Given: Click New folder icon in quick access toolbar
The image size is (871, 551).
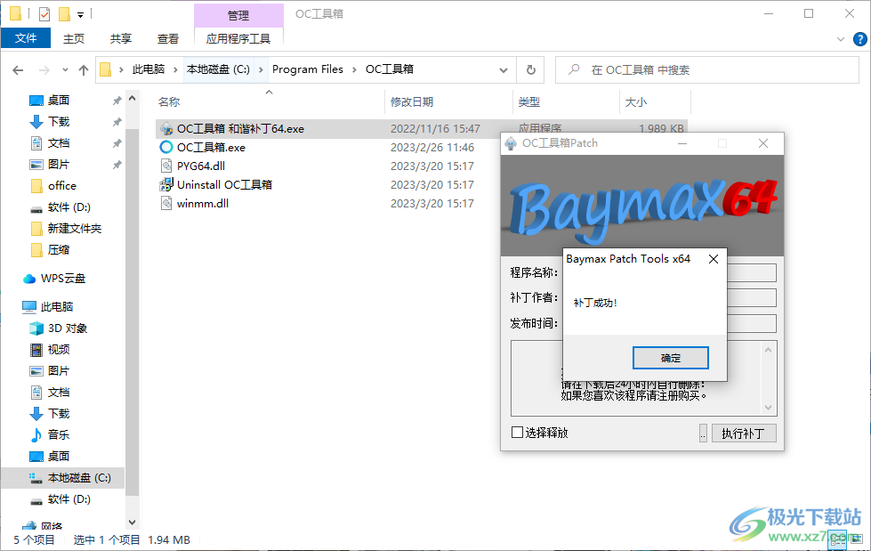Looking at the screenshot, I should [x=64, y=14].
